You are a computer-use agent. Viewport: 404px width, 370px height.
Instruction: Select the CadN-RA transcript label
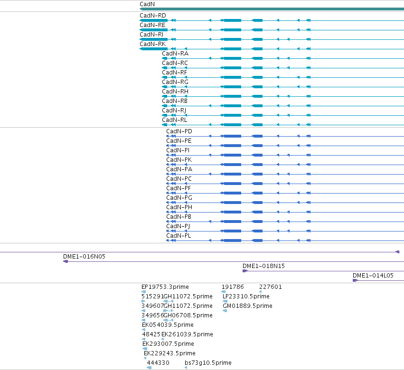tap(175, 54)
